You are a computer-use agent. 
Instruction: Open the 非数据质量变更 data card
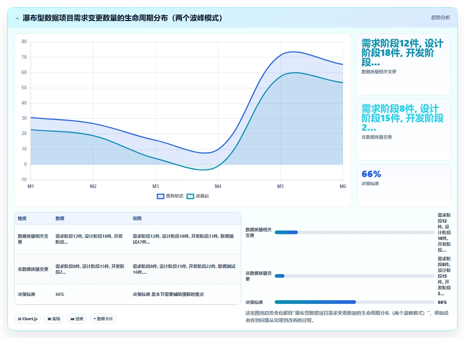coord(404,130)
